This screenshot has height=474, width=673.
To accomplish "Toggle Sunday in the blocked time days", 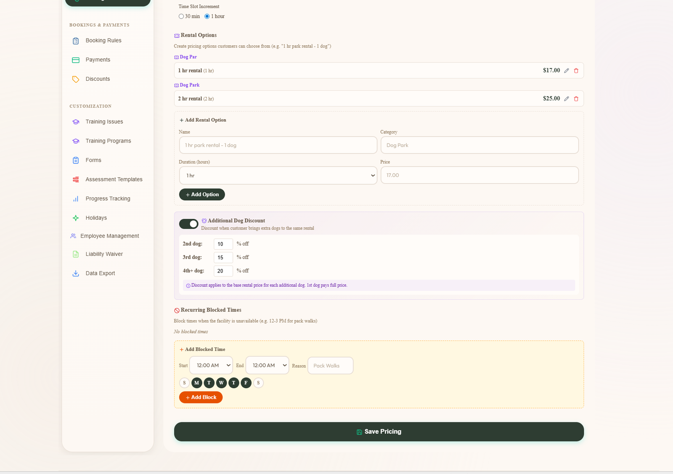I will click(184, 383).
